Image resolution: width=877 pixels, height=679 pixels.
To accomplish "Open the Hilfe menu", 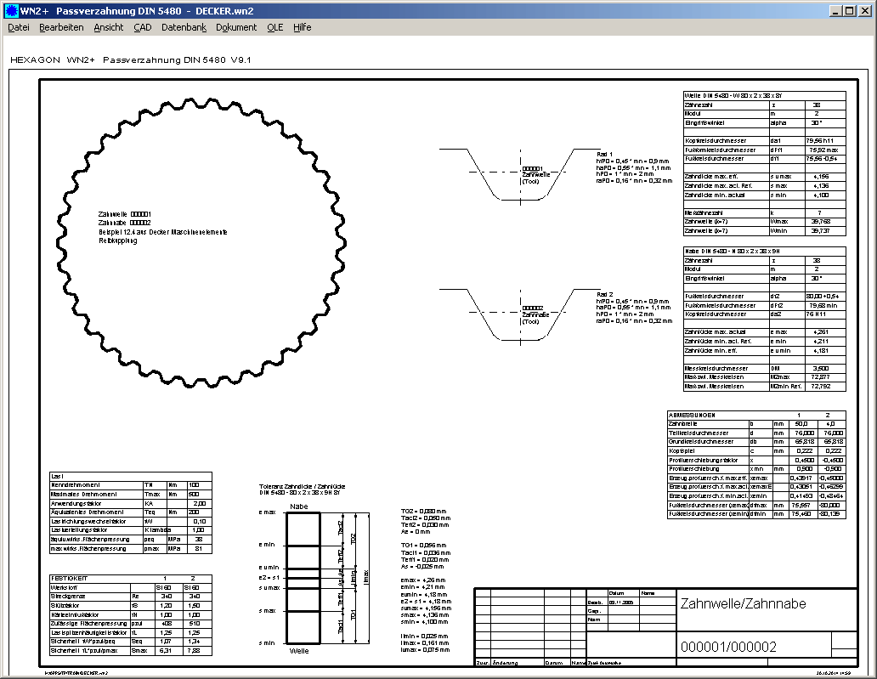I will click(303, 27).
